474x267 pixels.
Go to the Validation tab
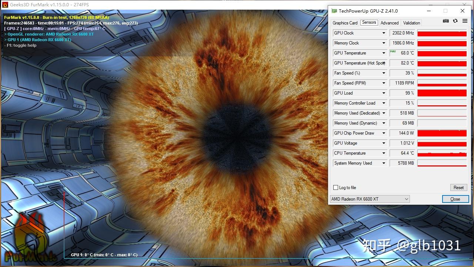click(x=411, y=23)
